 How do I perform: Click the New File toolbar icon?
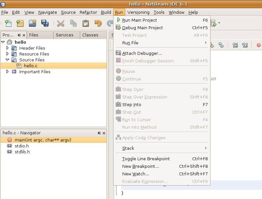pos(8,23)
